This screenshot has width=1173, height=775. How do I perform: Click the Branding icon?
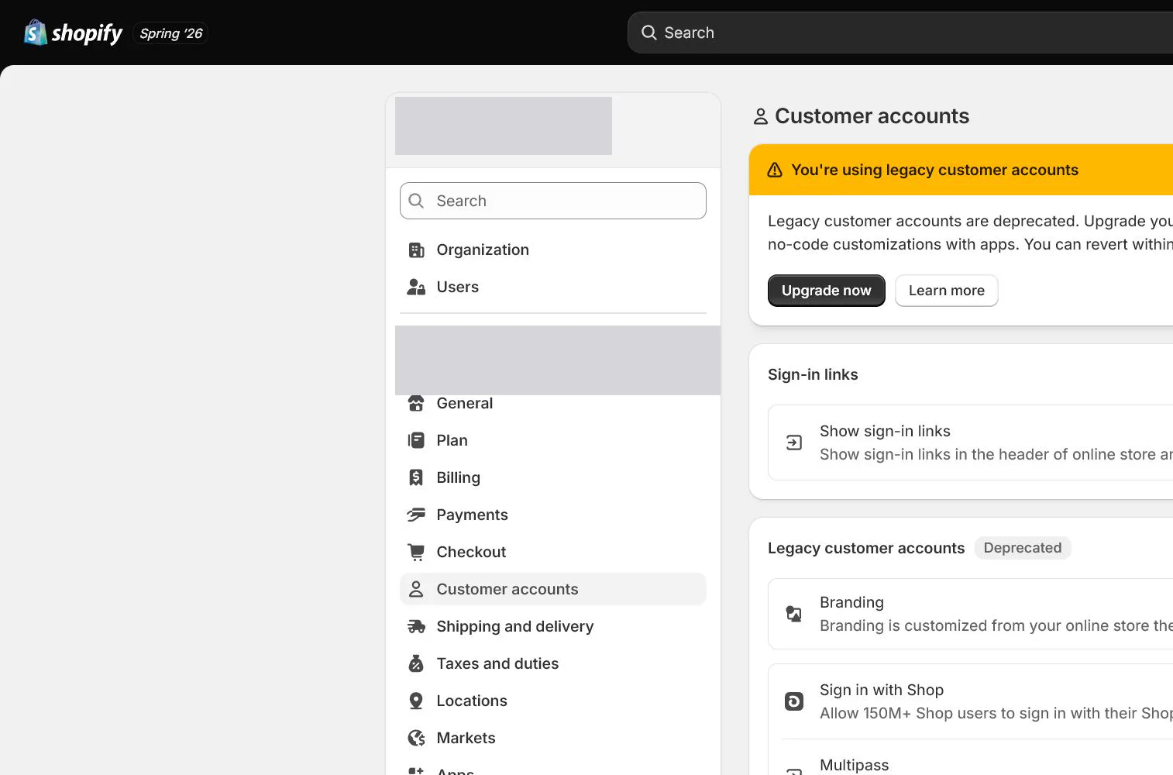click(x=794, y=614)
